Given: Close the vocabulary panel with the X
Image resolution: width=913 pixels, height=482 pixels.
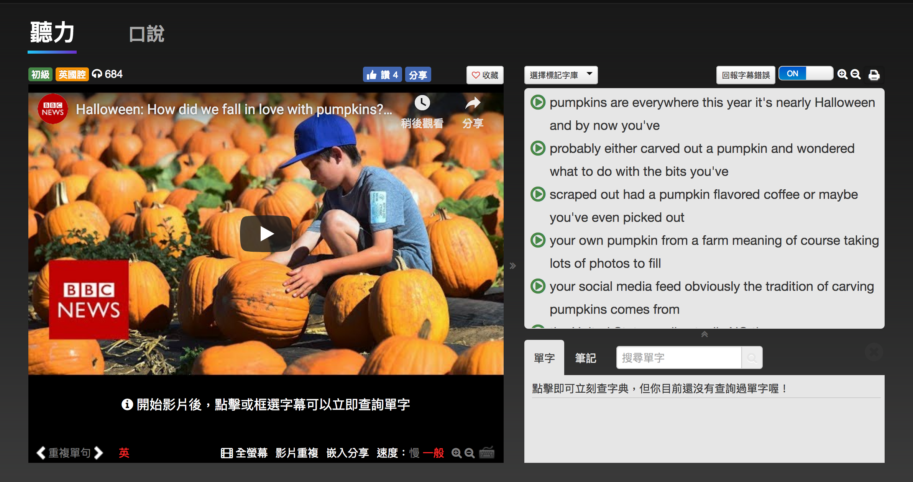Looking at the screenshot, I should tap(874, 352).
